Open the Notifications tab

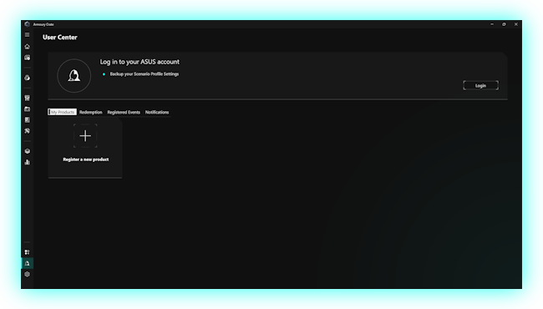[157, 112]
